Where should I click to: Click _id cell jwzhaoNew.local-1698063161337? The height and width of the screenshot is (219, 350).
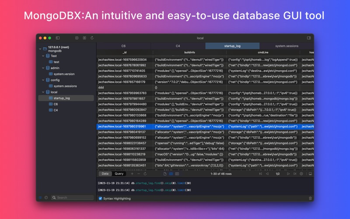(125, 148)
